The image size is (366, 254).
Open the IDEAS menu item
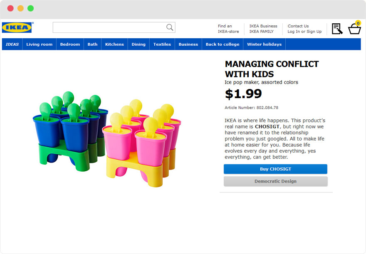click(12, 44)
